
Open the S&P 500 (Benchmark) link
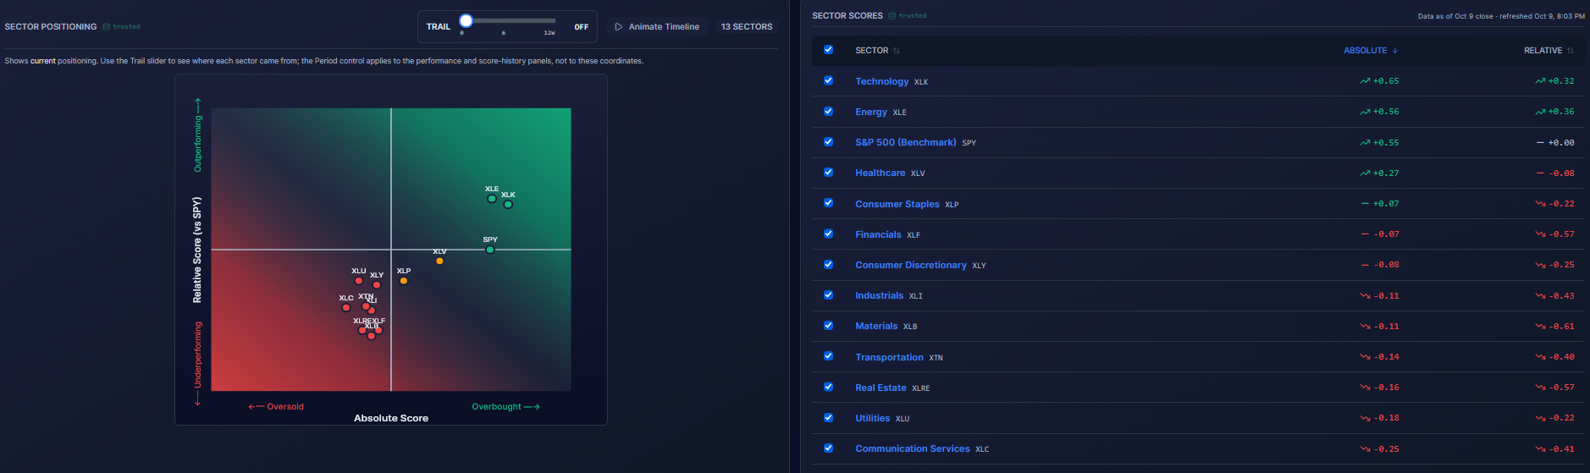pos(905,142)
